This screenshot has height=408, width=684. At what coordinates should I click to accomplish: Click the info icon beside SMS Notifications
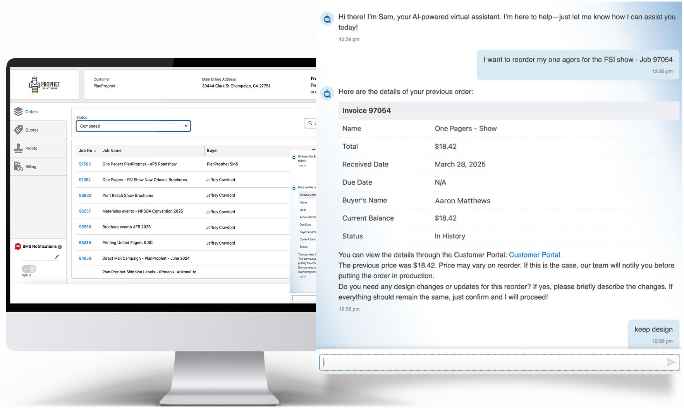(x=60, y=247)
